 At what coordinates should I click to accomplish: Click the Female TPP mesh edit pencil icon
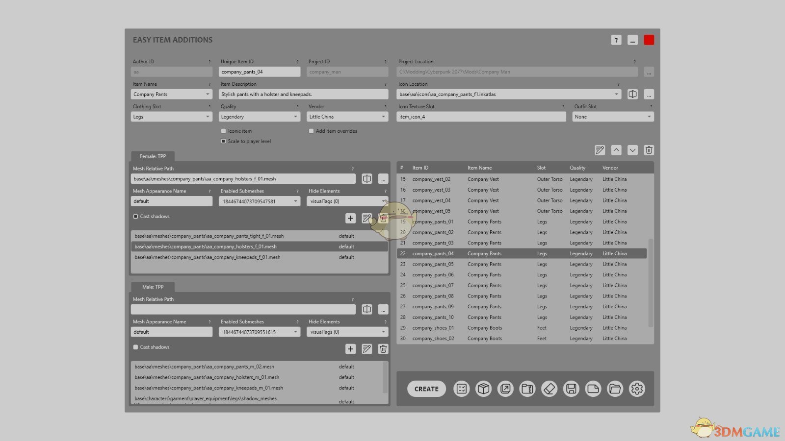coord(366,218)
